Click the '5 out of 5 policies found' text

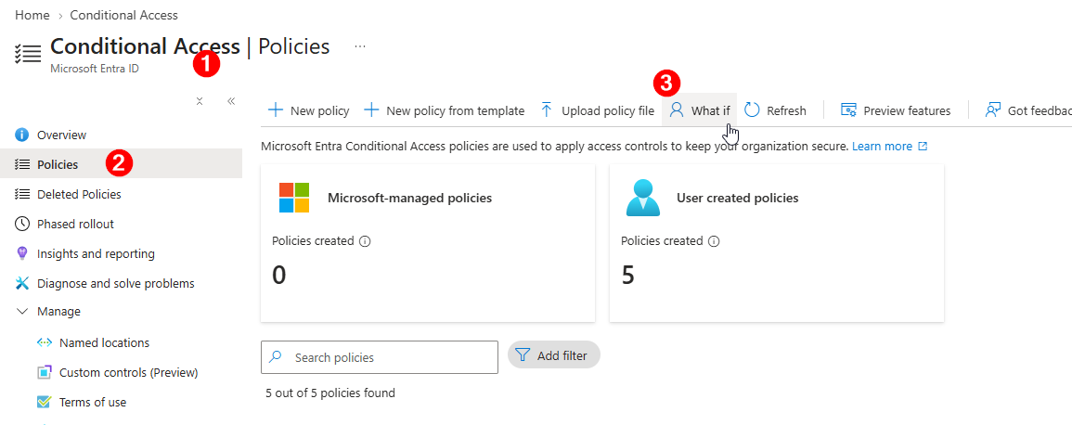pos(330,393)
